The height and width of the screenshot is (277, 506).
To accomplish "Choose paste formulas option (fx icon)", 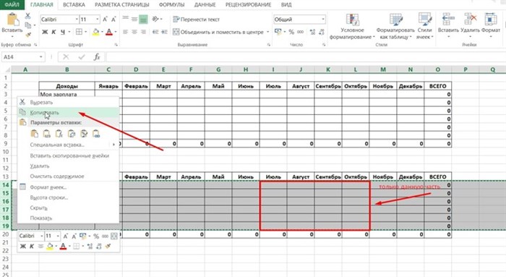I will tap(59, 133).
